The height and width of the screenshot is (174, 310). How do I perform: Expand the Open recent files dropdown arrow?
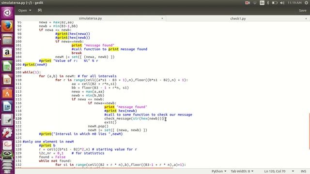pyautogui.click(x=30, y=10)
